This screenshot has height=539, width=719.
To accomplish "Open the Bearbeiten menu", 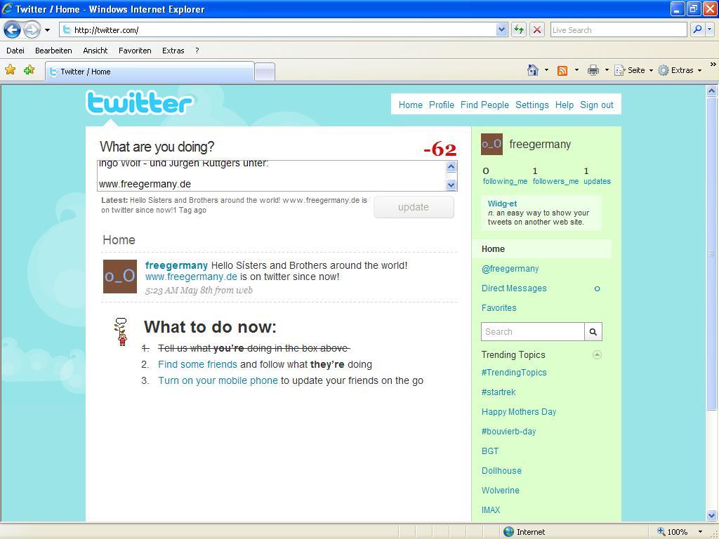I will pos(53,51).
